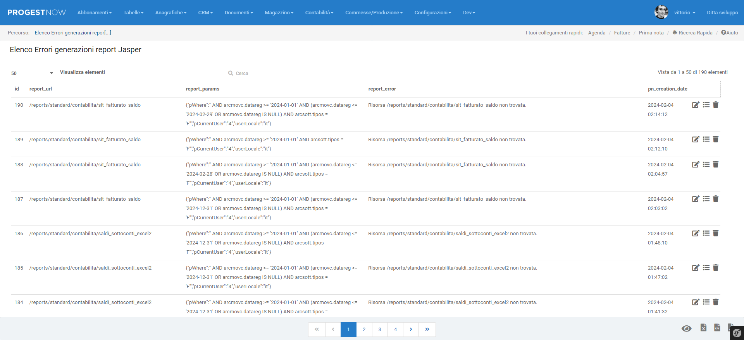Edit error record 190 with pencil icon
Viewport: 744px width, 340px height.
coord(696,105)
